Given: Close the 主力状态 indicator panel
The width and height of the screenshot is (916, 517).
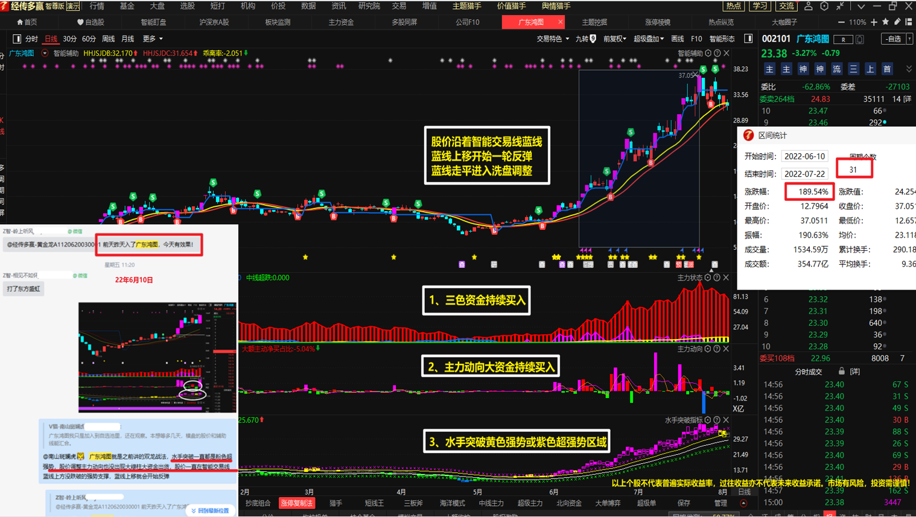Looking at the screenshot, I should (x=726, y=278).
